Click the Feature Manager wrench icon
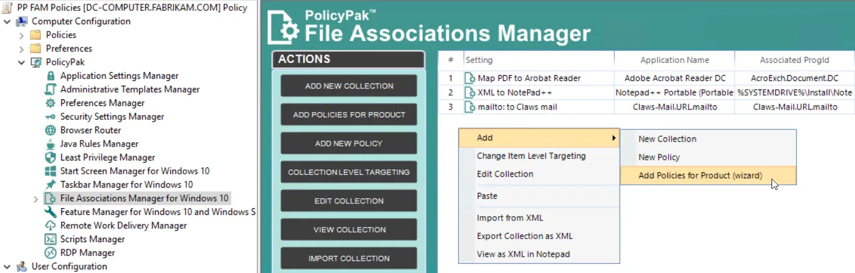Viewport: 855px width, 273px height. [51, 212]
